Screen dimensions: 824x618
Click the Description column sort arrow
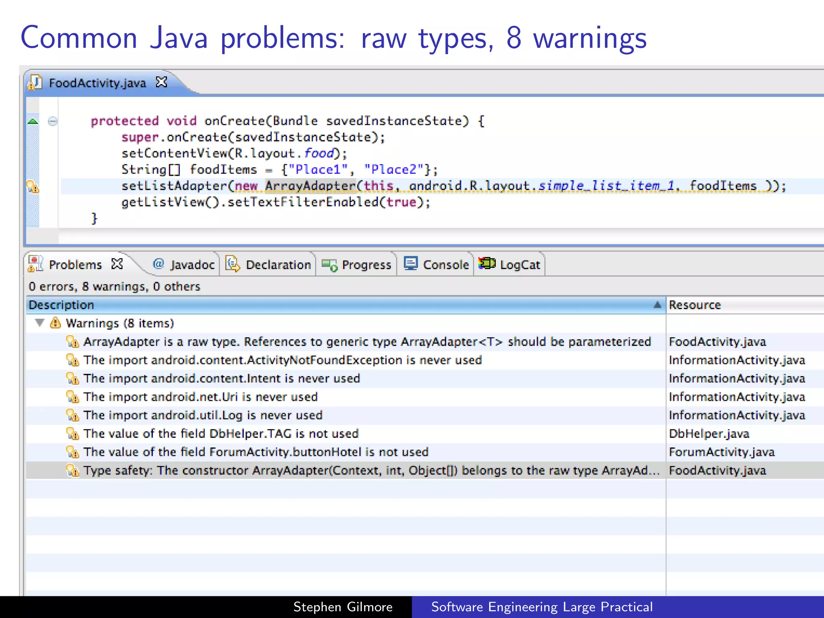tap(657, 305)
